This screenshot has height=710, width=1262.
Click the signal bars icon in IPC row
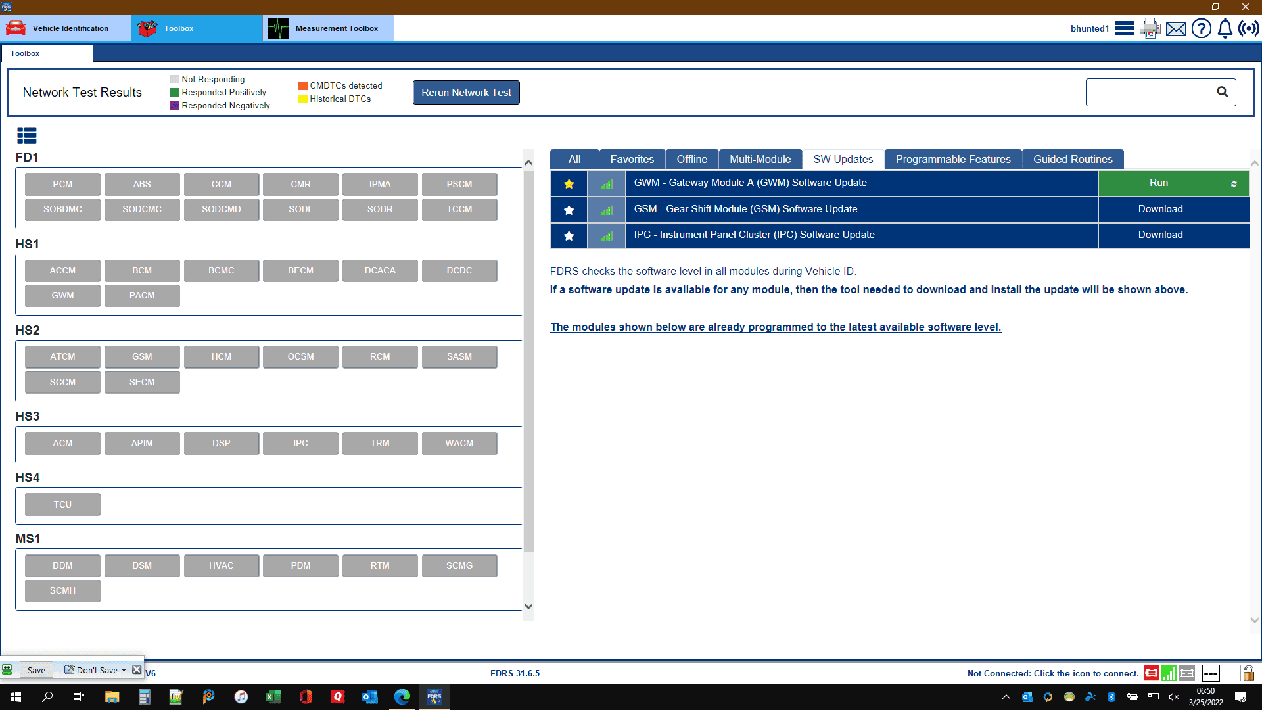coord(607,235)
